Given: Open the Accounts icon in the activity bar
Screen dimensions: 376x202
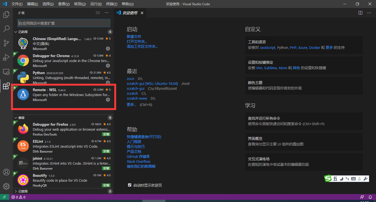Looking at the screenshot, I should tap(6, 172).
